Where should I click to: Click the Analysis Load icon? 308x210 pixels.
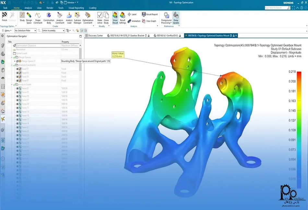(x=69, y=18)
